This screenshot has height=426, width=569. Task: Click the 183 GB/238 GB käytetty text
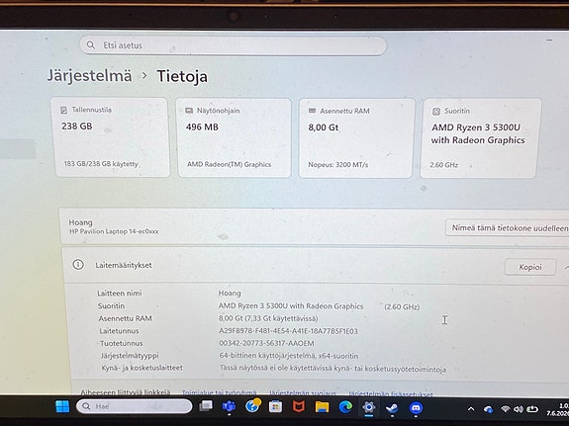click(101, 164)
